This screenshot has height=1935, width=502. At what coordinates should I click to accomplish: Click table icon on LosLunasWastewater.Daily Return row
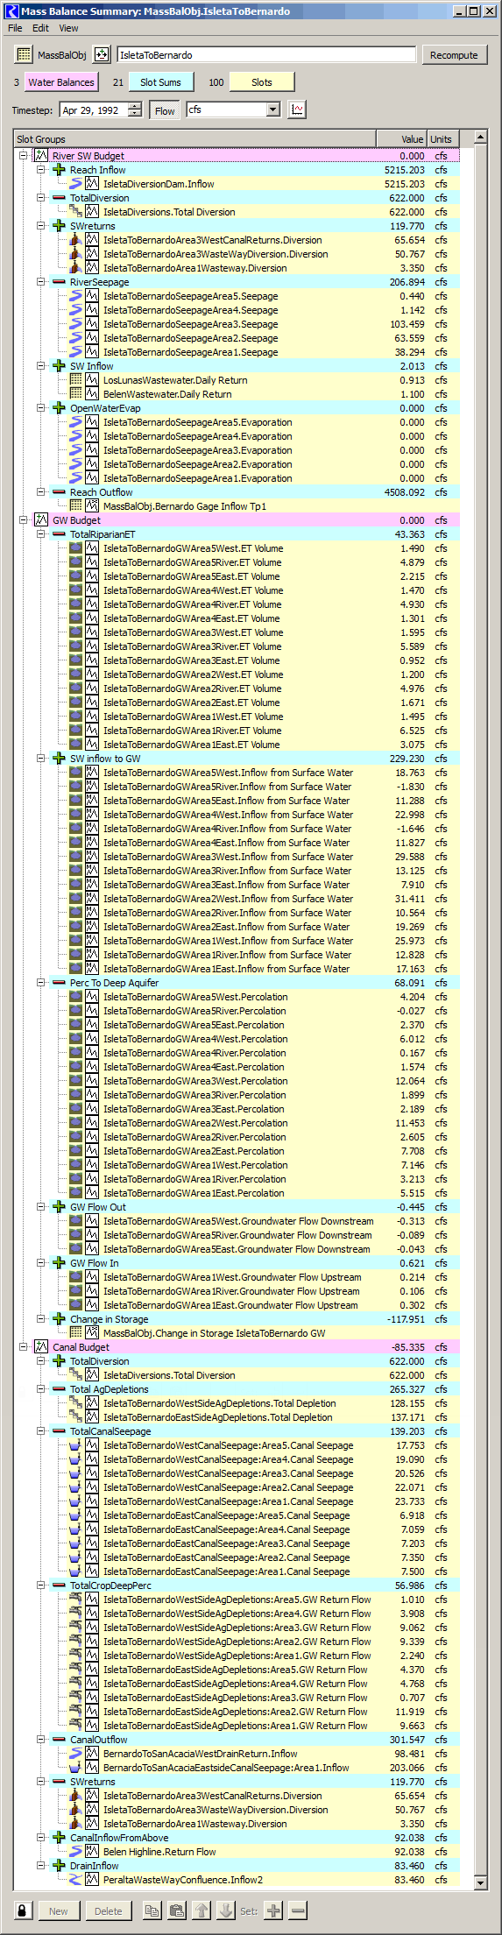(x=76, y=380)
